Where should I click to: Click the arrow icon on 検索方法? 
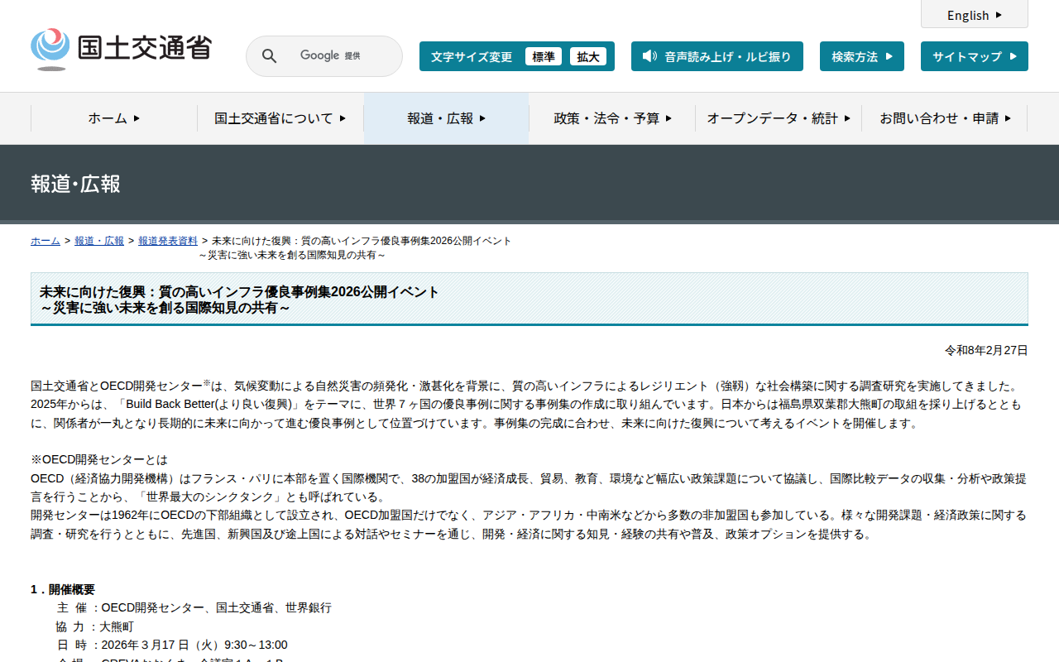(x=889, y=56)
